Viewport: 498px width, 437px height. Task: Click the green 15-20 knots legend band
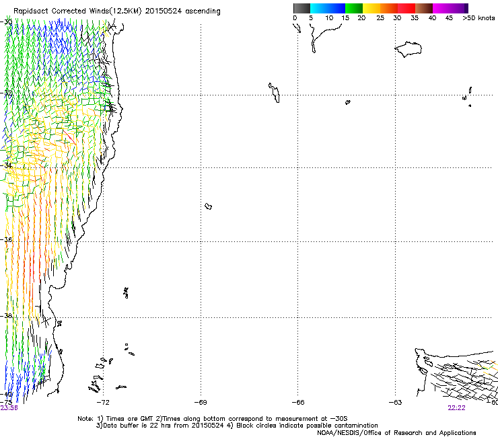tap(354, 8)
